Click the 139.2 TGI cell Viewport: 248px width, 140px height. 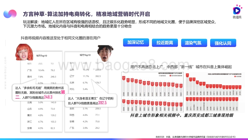pos(53,115)
